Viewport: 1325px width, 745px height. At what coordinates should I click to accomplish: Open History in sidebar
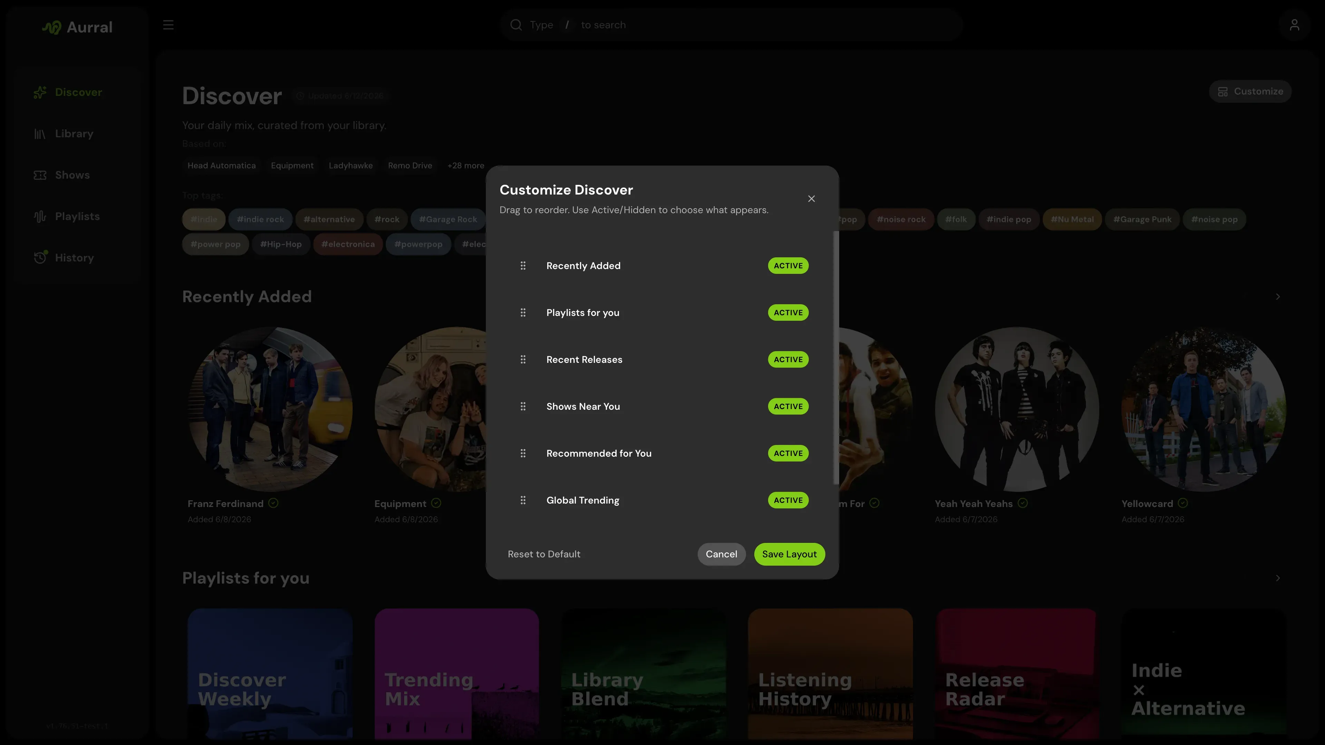click(77, 258)
